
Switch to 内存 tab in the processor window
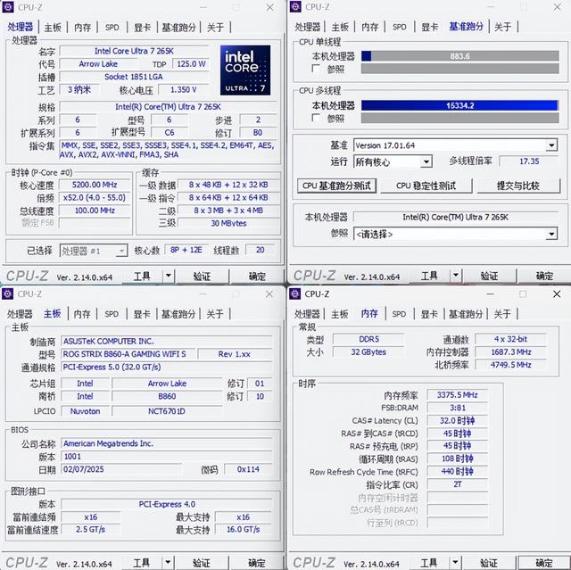pyautogui.click(x=82, y=28)
